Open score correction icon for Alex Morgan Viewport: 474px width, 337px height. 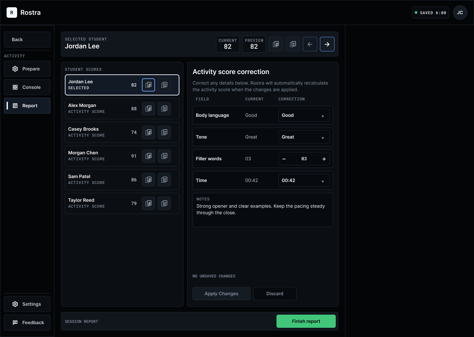pyautogui.click(x=148, y=109)
